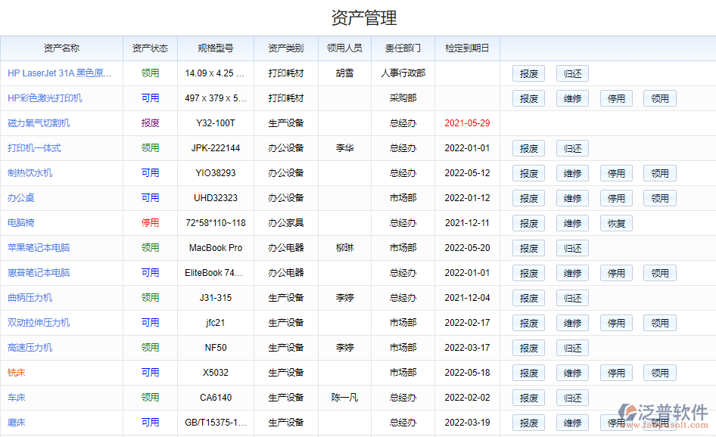Click 领用 button for 办公桌
Image resolution: width=716 pixels, height=437 pixels.
(x=659, y=198)
